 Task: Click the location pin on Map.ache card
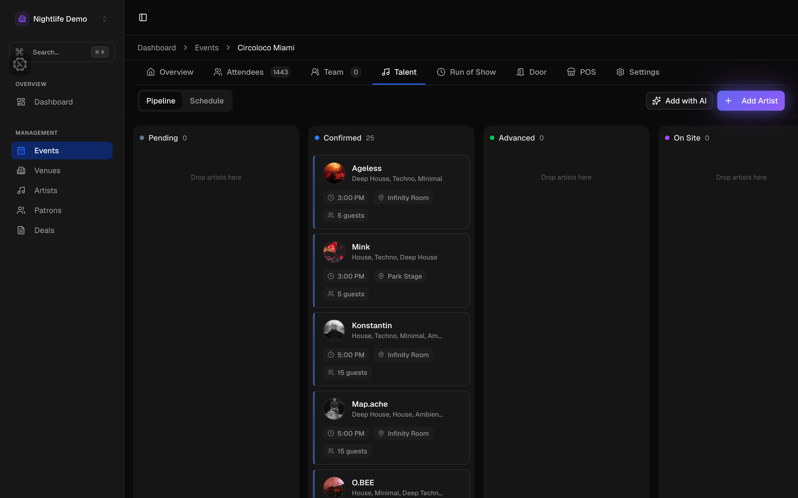coord(381,434)
